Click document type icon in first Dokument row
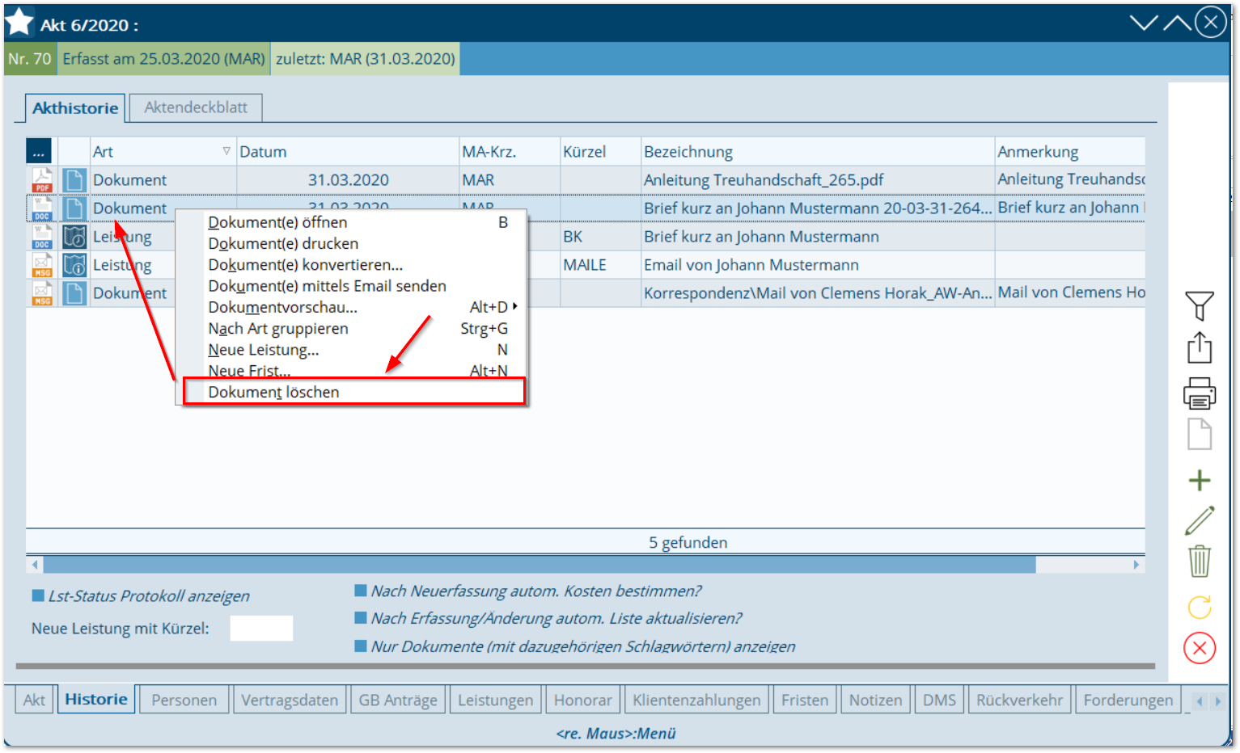 tap(74, 179)
